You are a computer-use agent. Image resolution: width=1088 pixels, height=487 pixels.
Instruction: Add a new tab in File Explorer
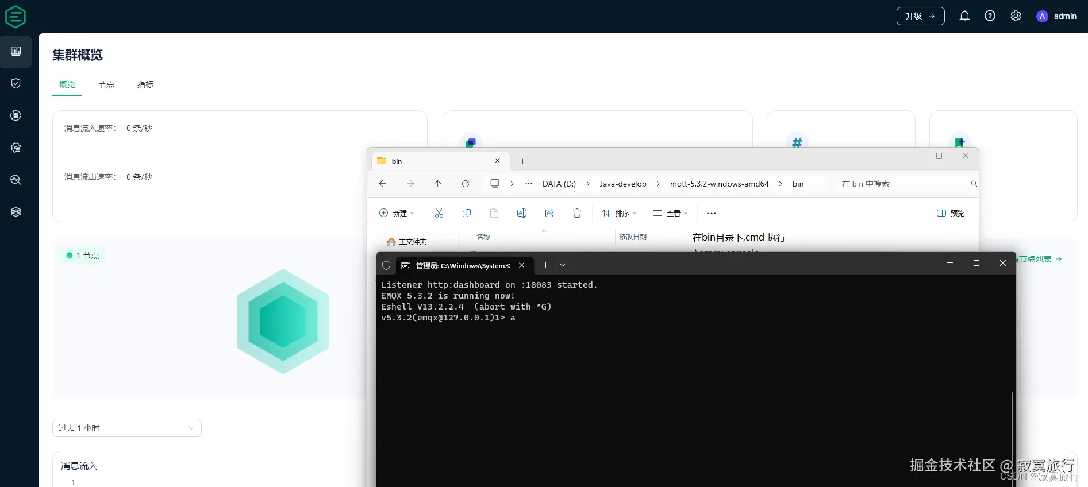pos(522,161)
